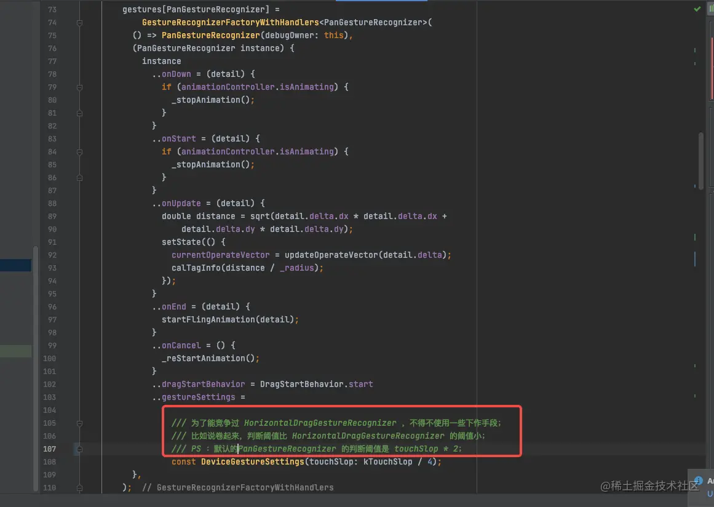
Task: Click the word 'instance' on line 77
Action: coord(161,61)
